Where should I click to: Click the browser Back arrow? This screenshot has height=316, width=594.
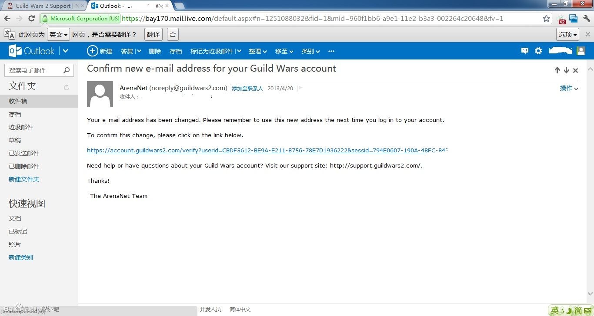pos(7,19)
